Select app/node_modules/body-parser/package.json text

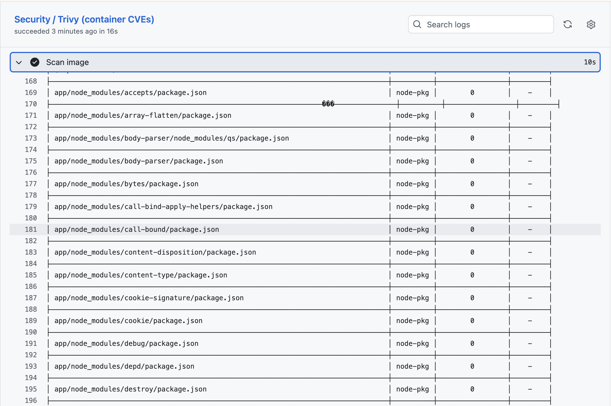coord(139,161)
